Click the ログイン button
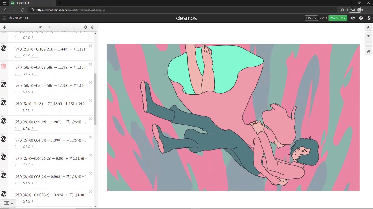Screen dimensions: 373x209 [x=311, y=18]
